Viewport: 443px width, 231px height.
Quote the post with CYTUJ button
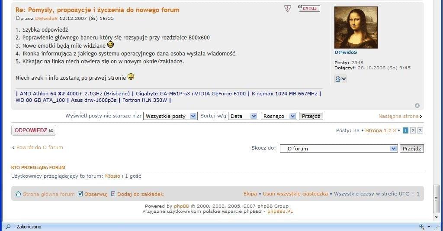pyautogui.click(x=309, y=9)
